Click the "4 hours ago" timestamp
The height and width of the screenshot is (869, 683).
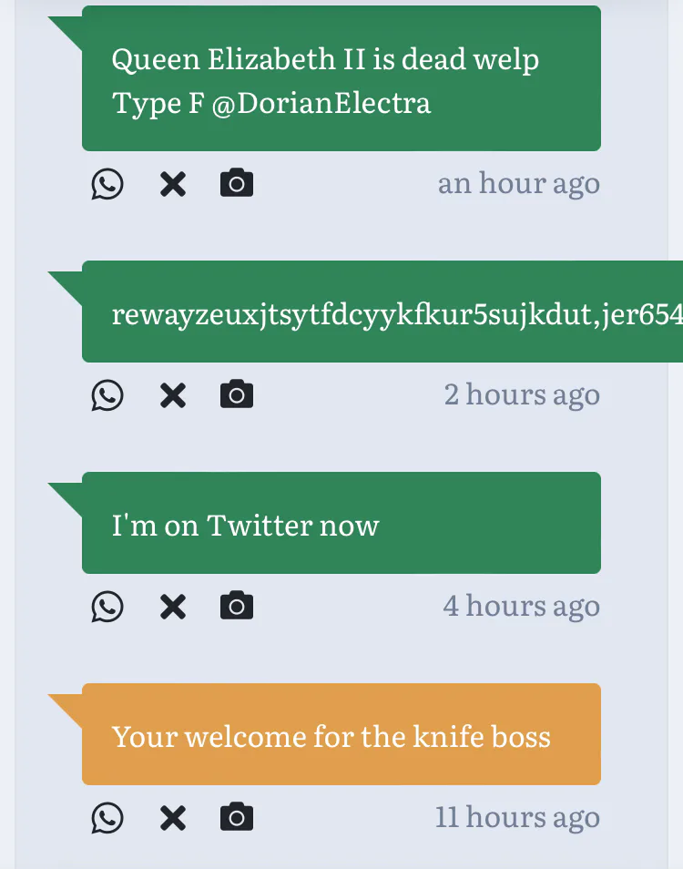(x=521, y=607)
